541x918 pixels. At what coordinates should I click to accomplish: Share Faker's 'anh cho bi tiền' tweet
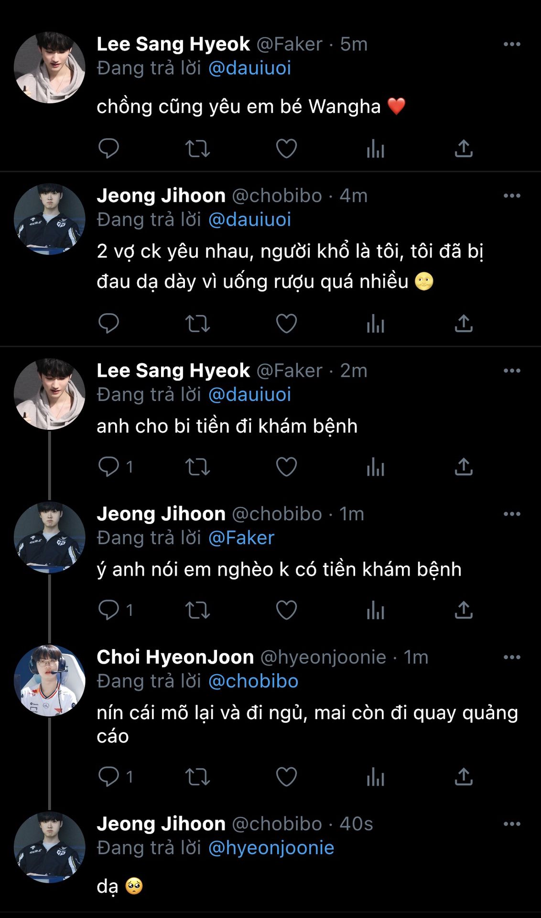464,467
